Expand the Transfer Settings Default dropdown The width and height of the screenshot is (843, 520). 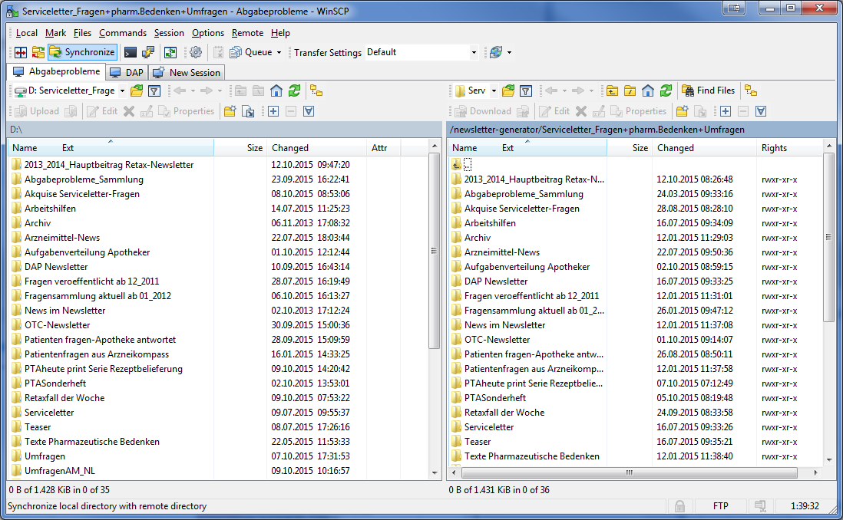click(473, 52)
